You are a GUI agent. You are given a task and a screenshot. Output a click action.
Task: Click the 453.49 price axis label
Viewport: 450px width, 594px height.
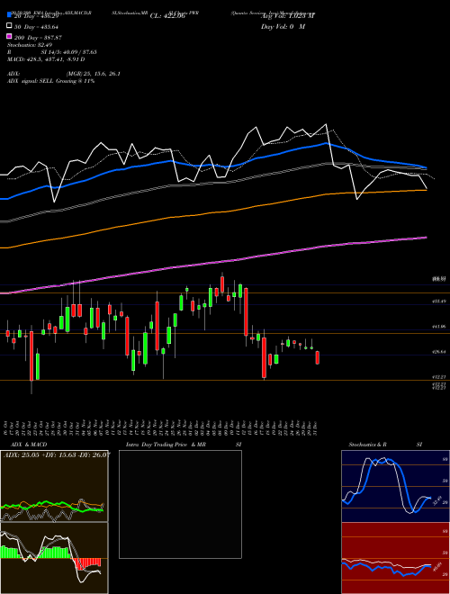click(438, 301)
